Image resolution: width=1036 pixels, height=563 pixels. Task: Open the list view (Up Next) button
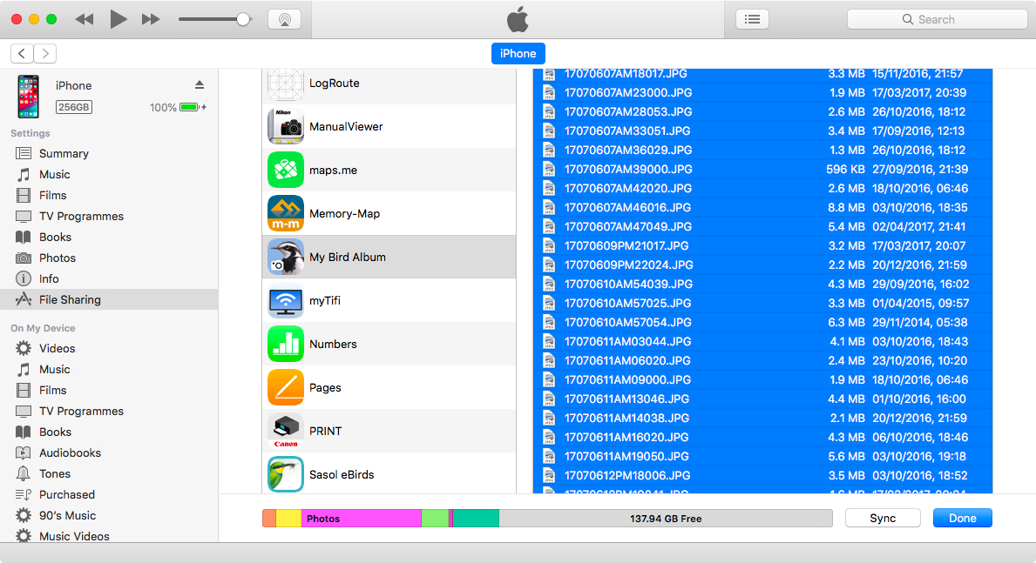point(752,19)
